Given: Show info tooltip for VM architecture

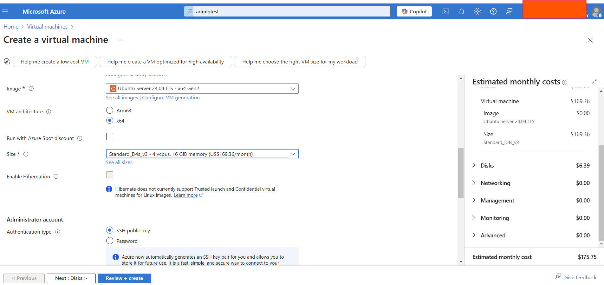Looking at the screenshot, I should point(49,111).
